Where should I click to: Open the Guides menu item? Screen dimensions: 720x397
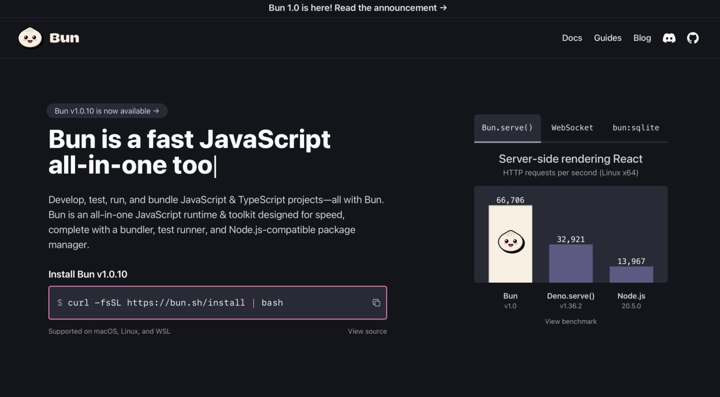[x=607, y=38]
